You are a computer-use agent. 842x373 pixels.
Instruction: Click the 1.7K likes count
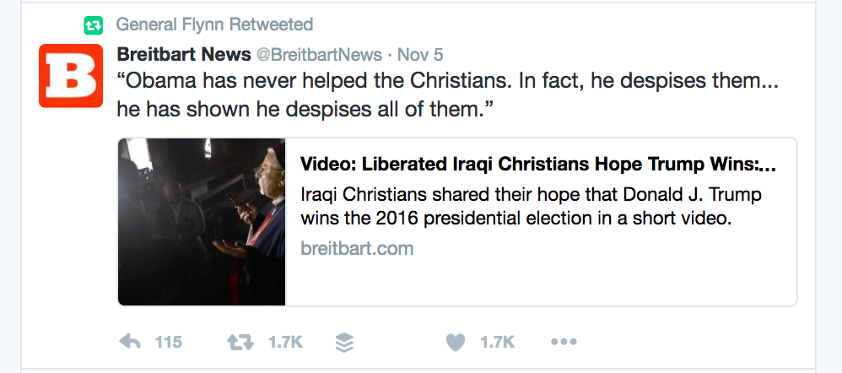coord(497,342)
